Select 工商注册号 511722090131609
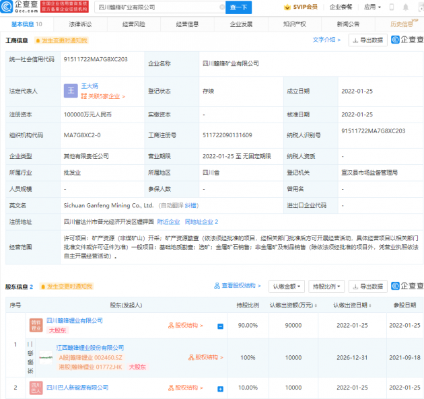This screenshot has width=424, height=399. pos(227,135)
